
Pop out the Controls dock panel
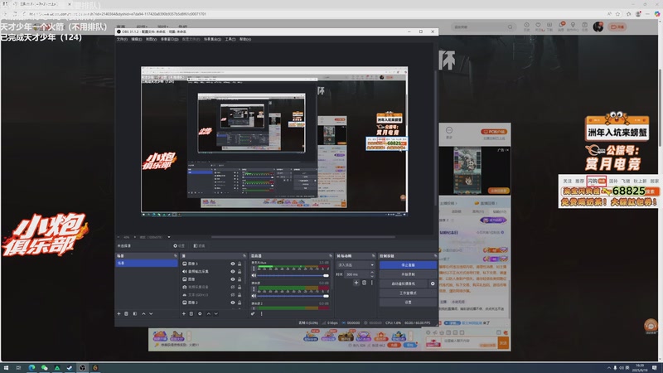click(435, 256)
